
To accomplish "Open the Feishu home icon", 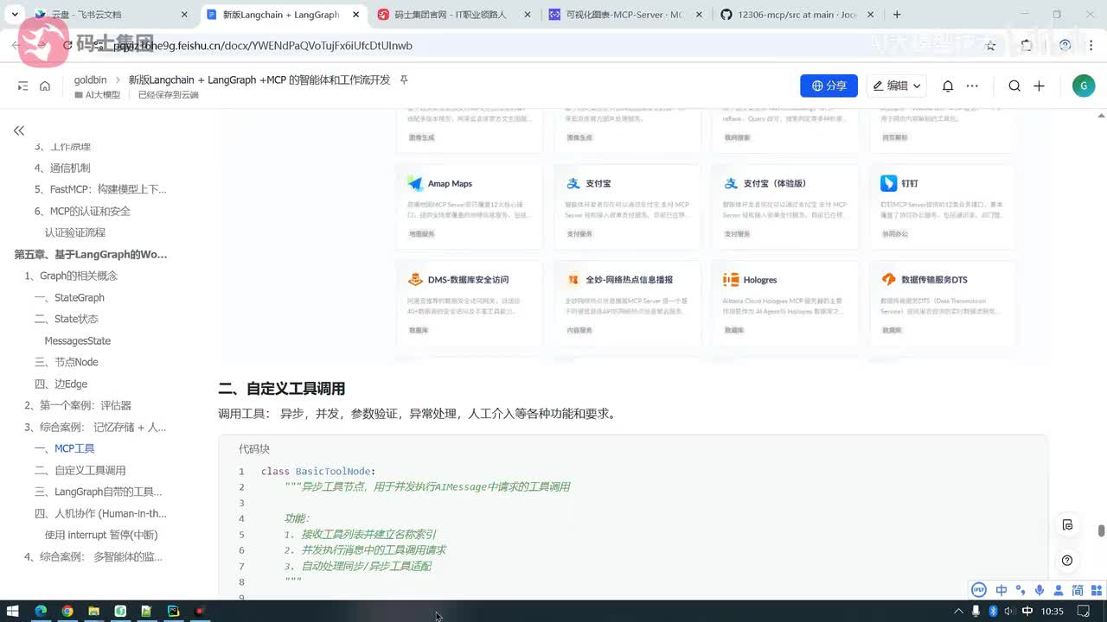I will [45, 86].
